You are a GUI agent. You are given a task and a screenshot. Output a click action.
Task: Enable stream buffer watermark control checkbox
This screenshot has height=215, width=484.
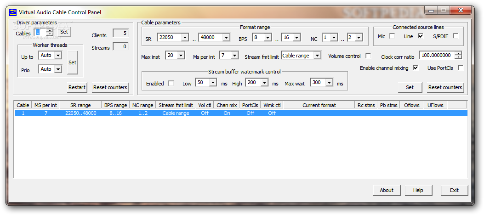pyautogui.click(x=171, y=83)
